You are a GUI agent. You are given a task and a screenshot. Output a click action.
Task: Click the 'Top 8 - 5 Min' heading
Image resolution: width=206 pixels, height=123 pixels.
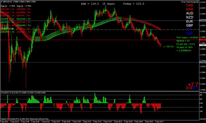coord(24,6)
